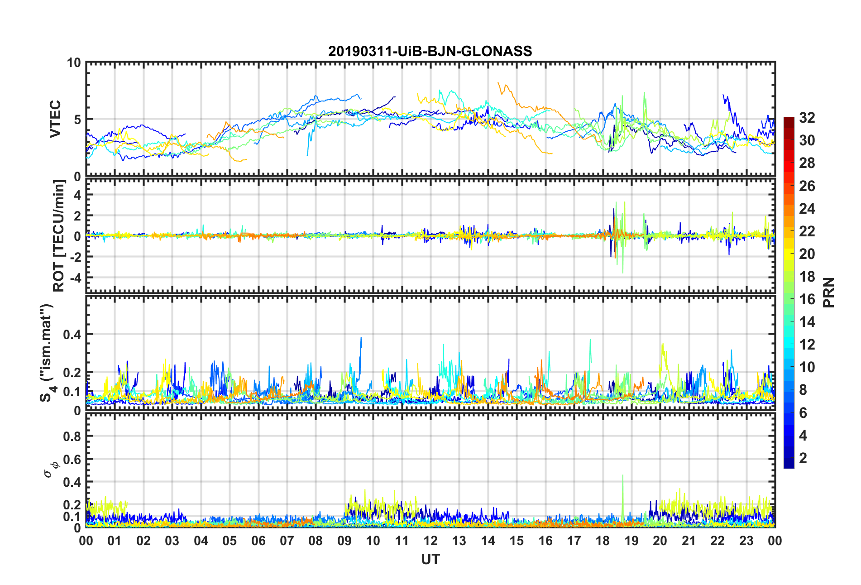
Task: Click the orange VTEC curve peak near 14:20
Action: [x=498, y=83]
